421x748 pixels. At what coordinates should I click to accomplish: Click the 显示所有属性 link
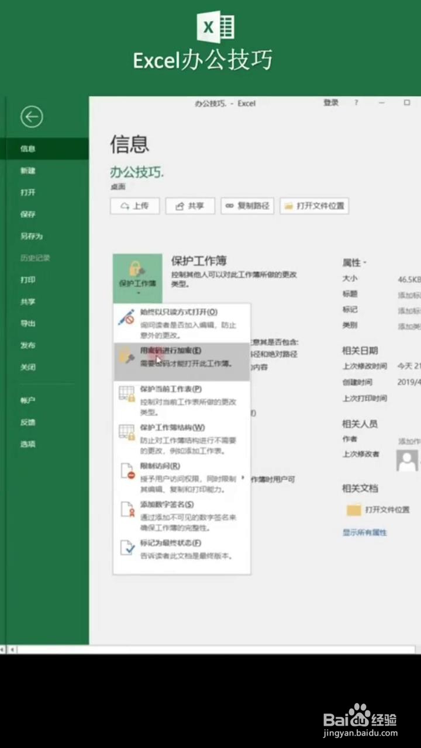coord(365,532)
